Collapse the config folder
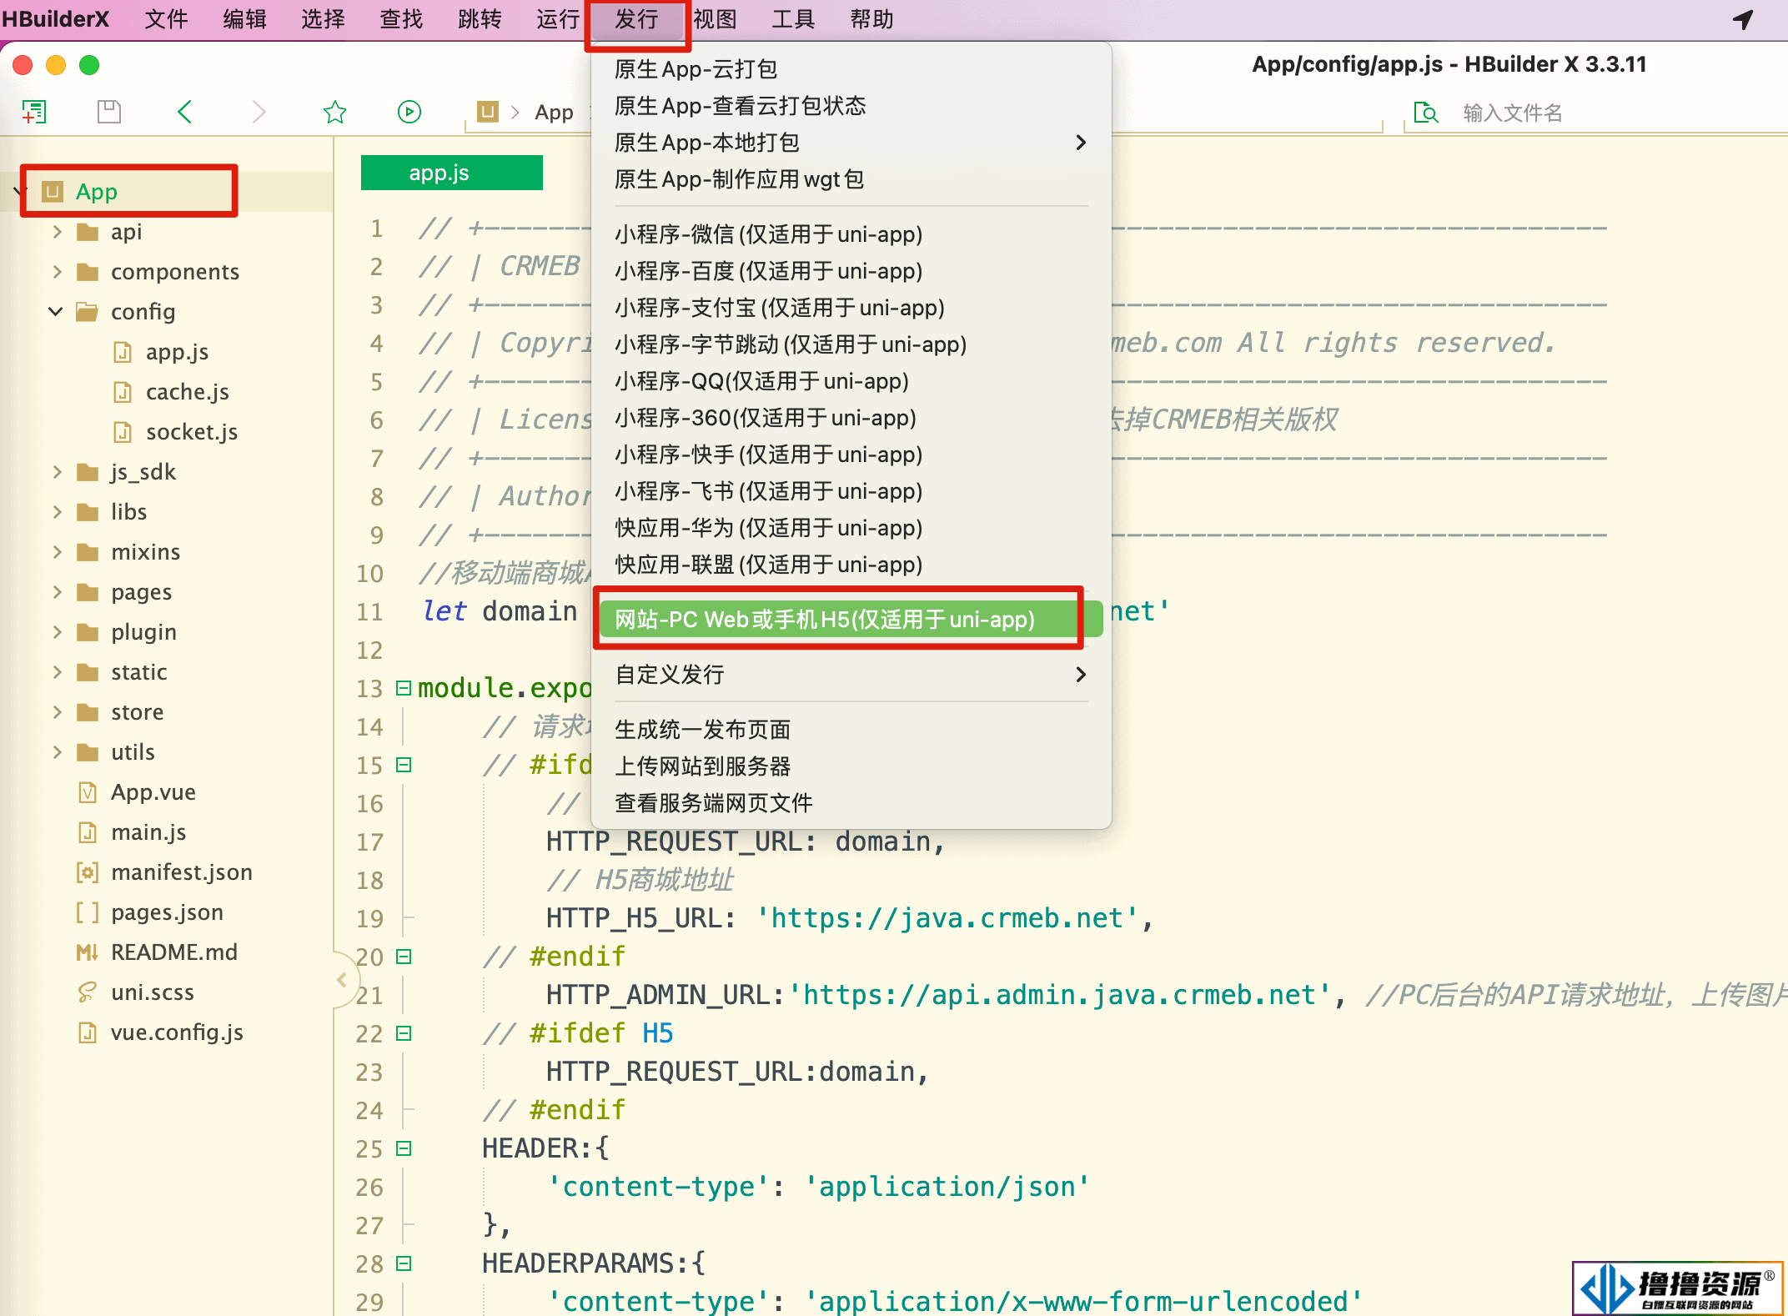The image size is (1788, 1316). pos(56,312)
